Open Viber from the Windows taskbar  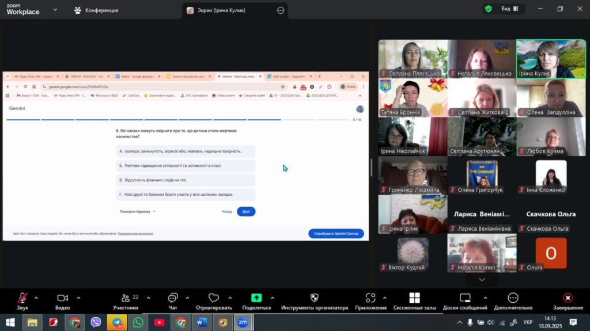[96, 322]
